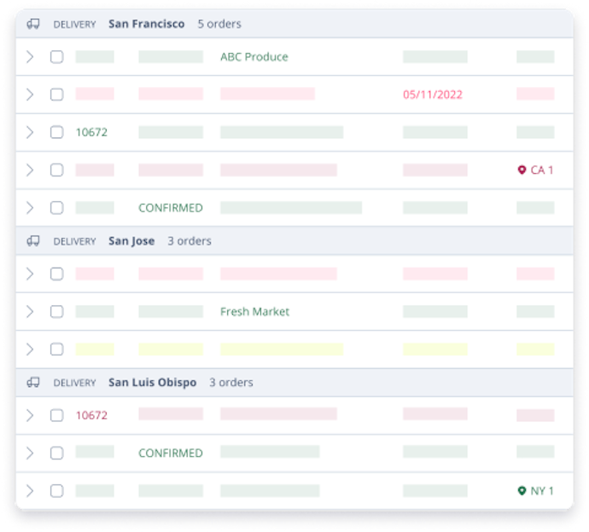
Task: Click the red order number 10672
Action: (x=91, y=415)
